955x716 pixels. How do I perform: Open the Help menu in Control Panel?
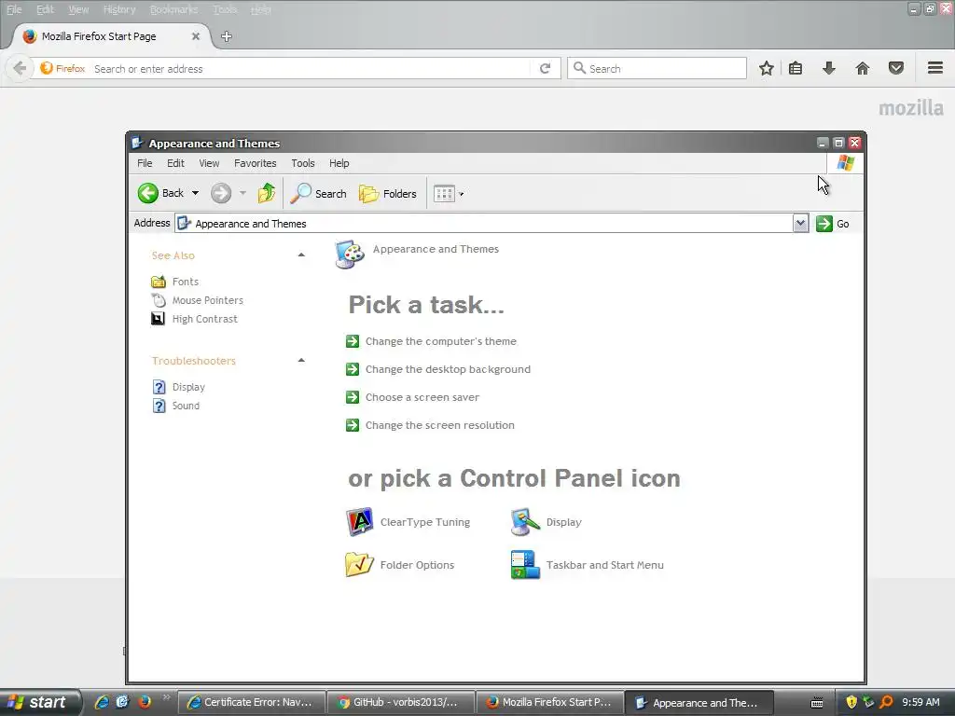(339, 163)
